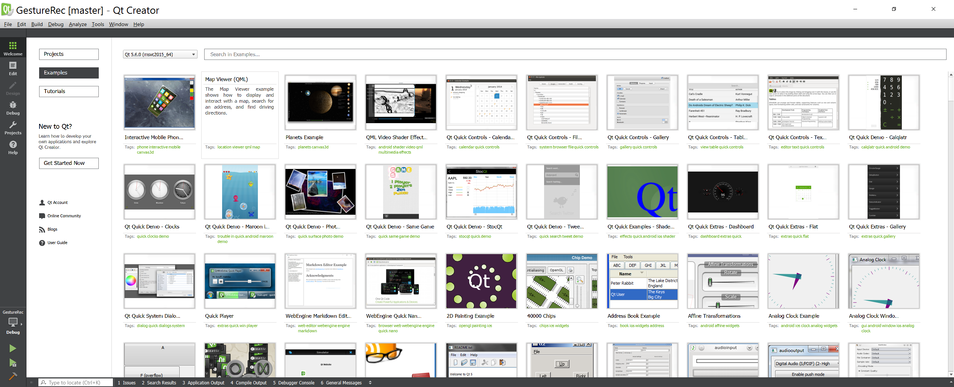Click the green Run button
The height and width of the screenshot is (387, 954).
13,348
